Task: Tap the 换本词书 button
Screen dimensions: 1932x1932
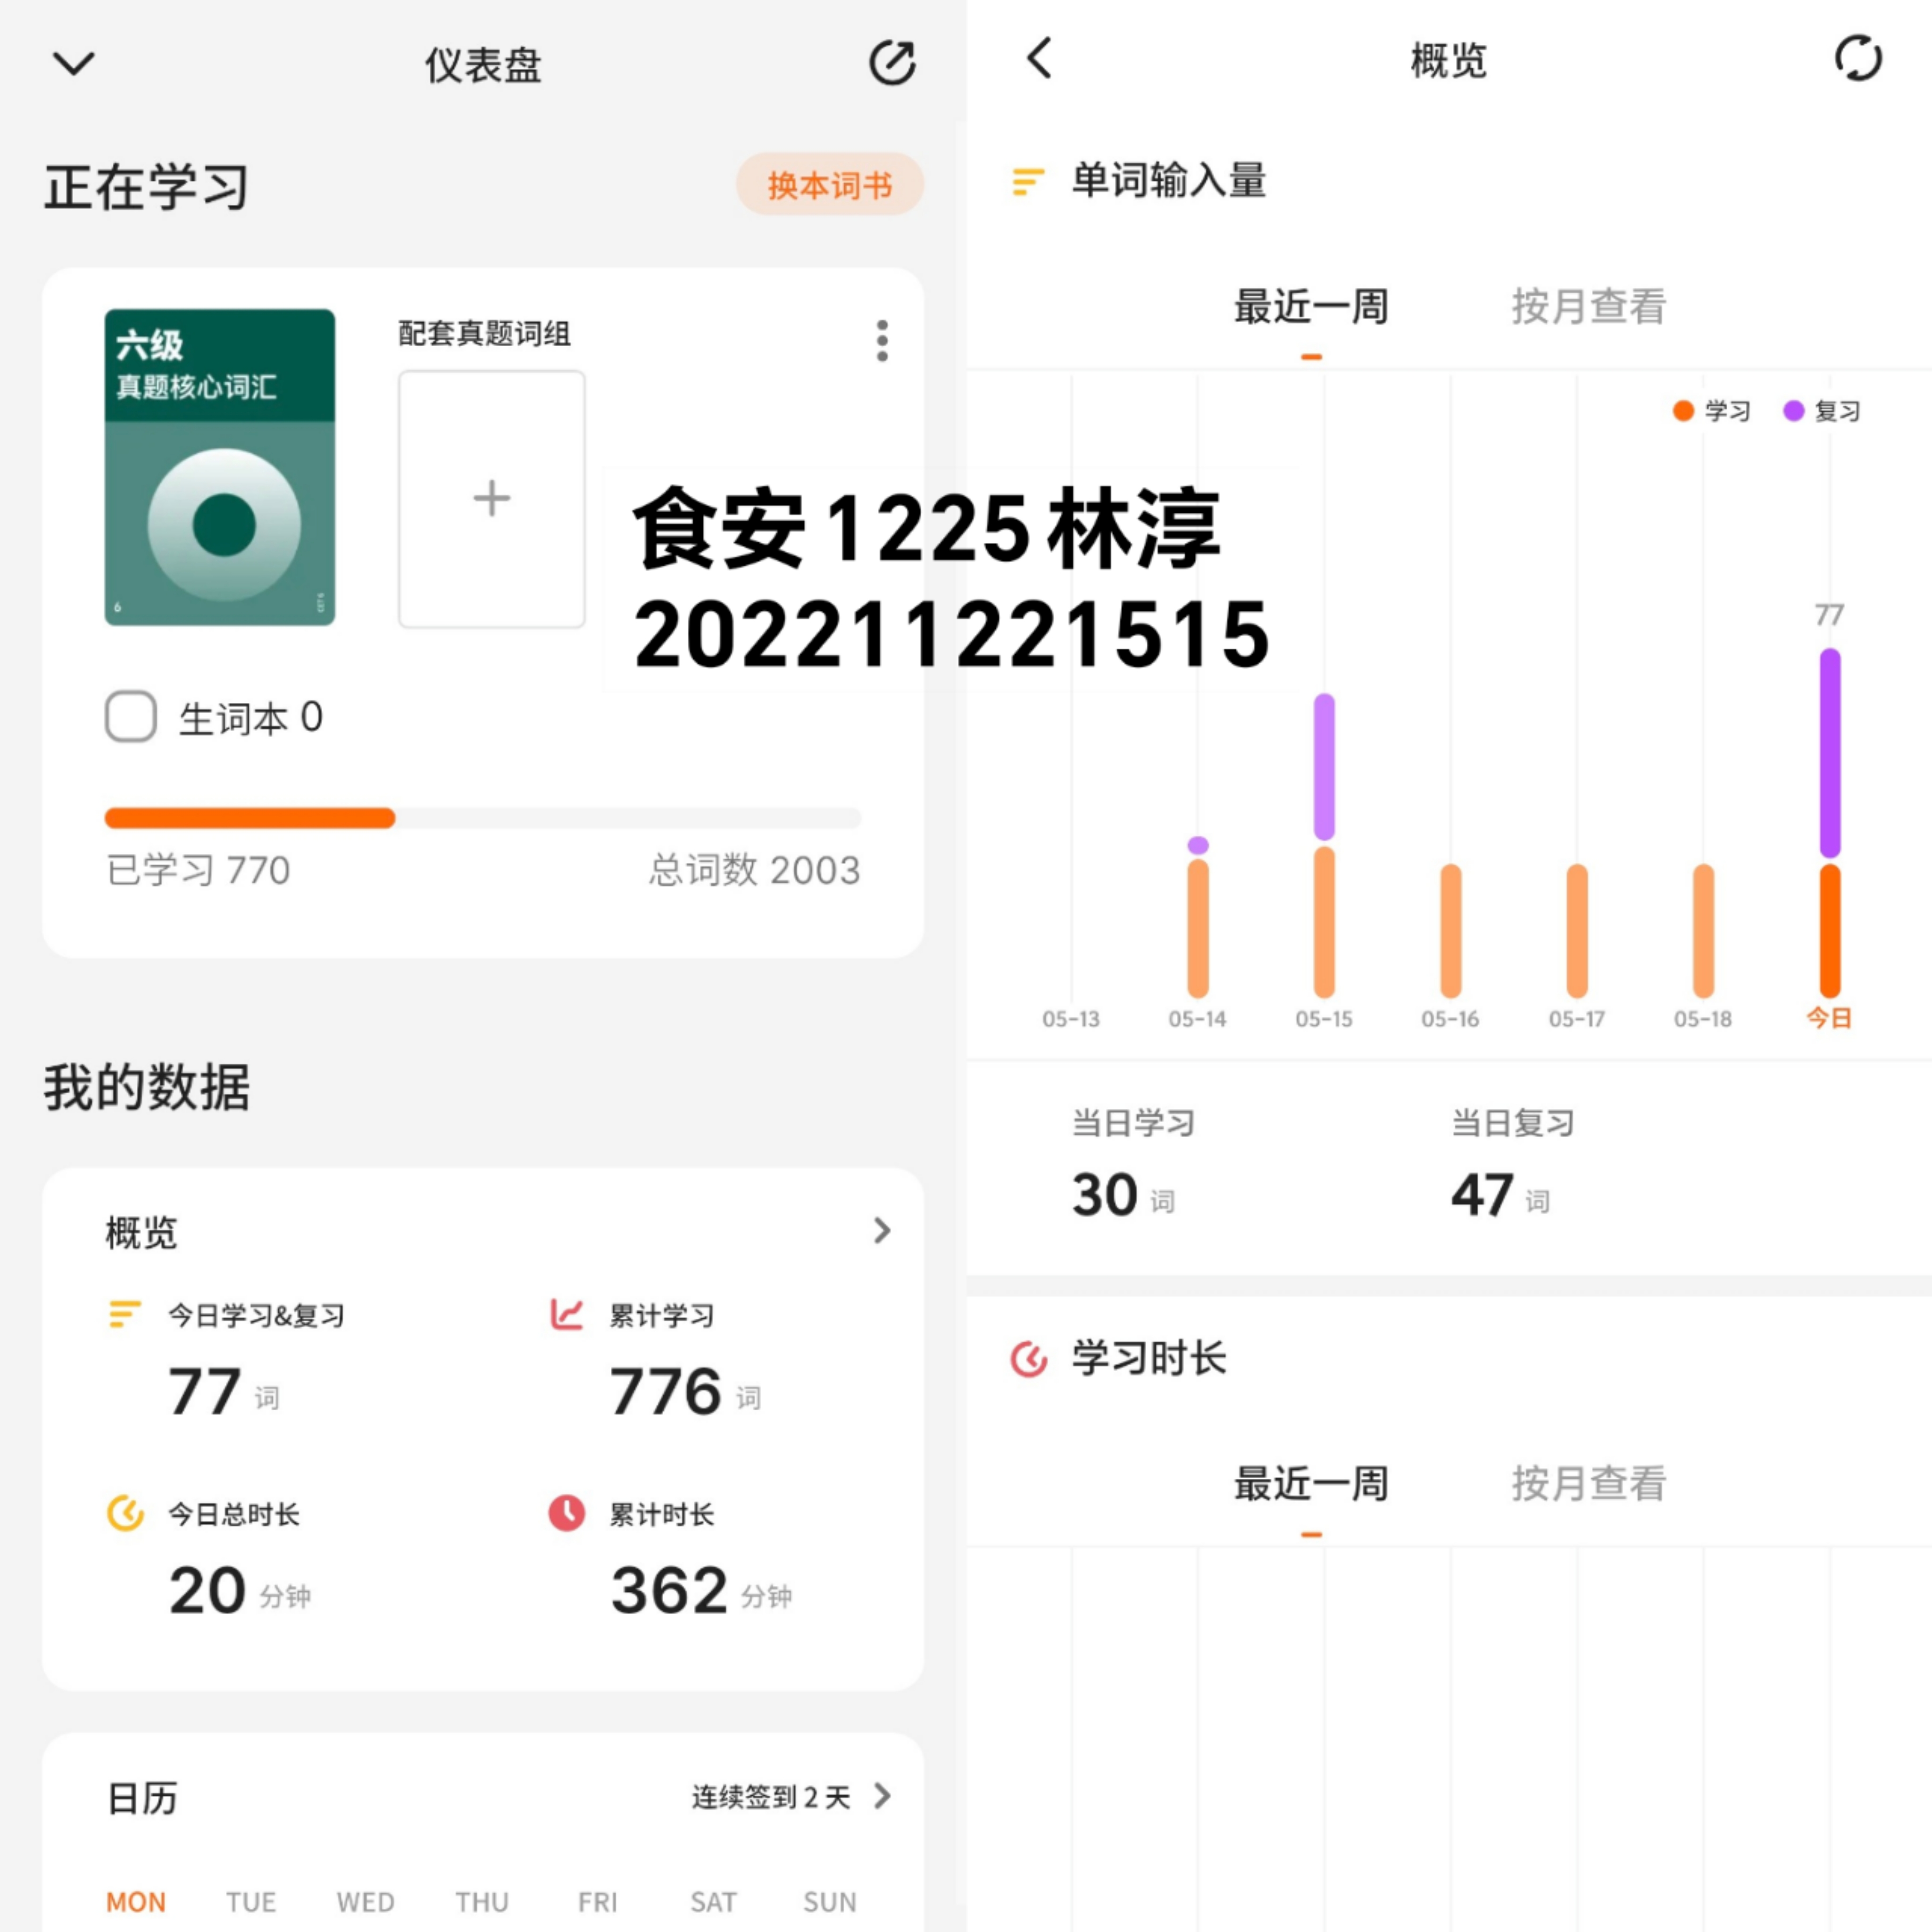Action: [829, 184]
